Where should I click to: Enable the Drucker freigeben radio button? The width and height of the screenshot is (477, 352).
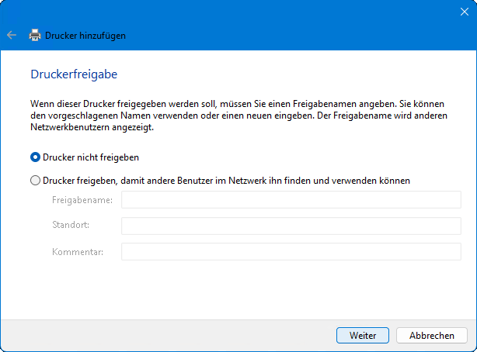[x=35, y=181]
